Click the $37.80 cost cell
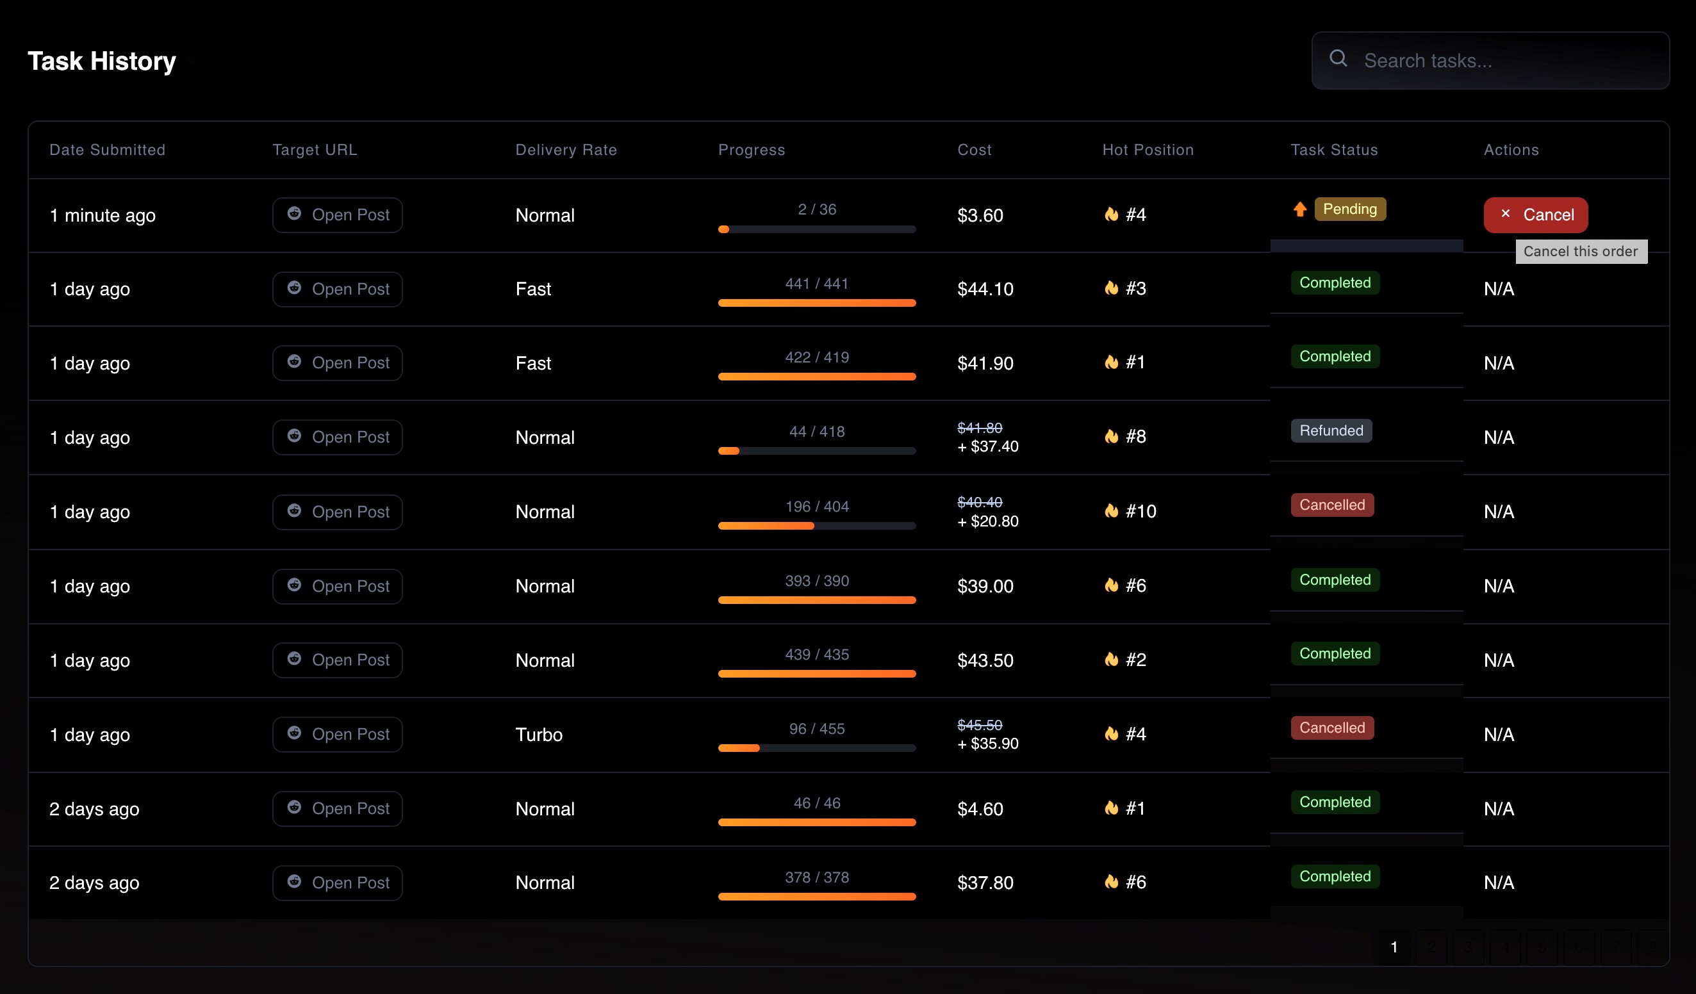 985,883
